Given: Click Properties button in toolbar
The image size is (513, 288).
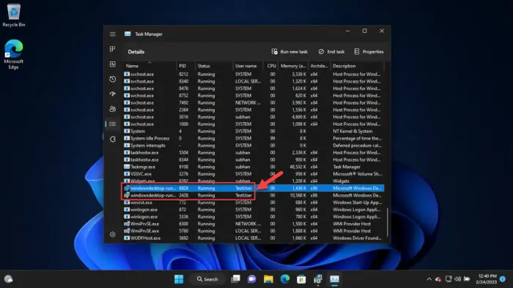Looking at the screenshot, I should coord(369,52).
